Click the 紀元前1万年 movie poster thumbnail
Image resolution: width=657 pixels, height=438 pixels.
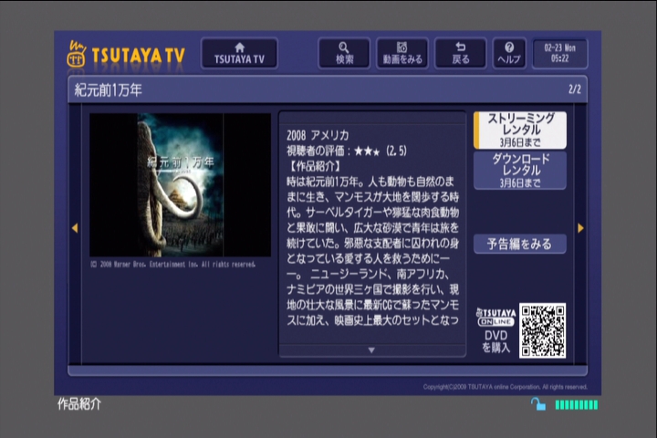point(180,184)
